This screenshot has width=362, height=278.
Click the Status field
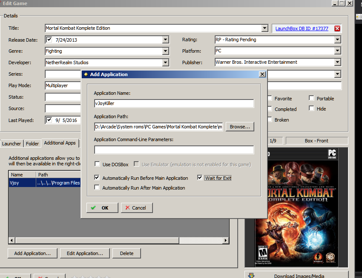tap(63, 97)
